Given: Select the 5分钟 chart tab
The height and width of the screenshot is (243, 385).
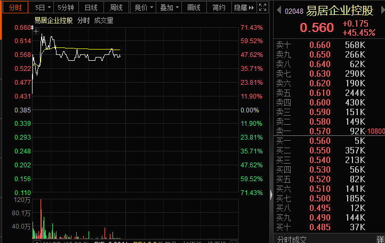Looking at the screenshot, I should pos(66,7).
